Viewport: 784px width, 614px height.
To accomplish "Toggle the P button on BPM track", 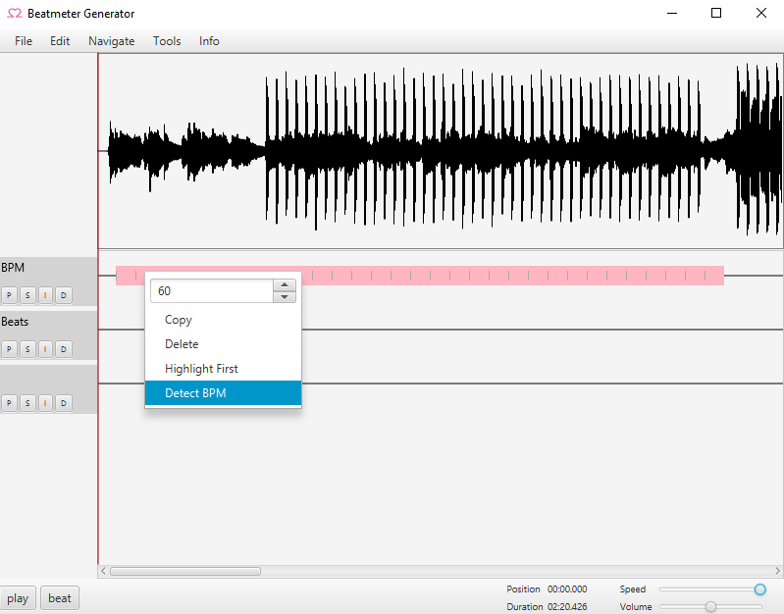I will [x=9, y=295].
